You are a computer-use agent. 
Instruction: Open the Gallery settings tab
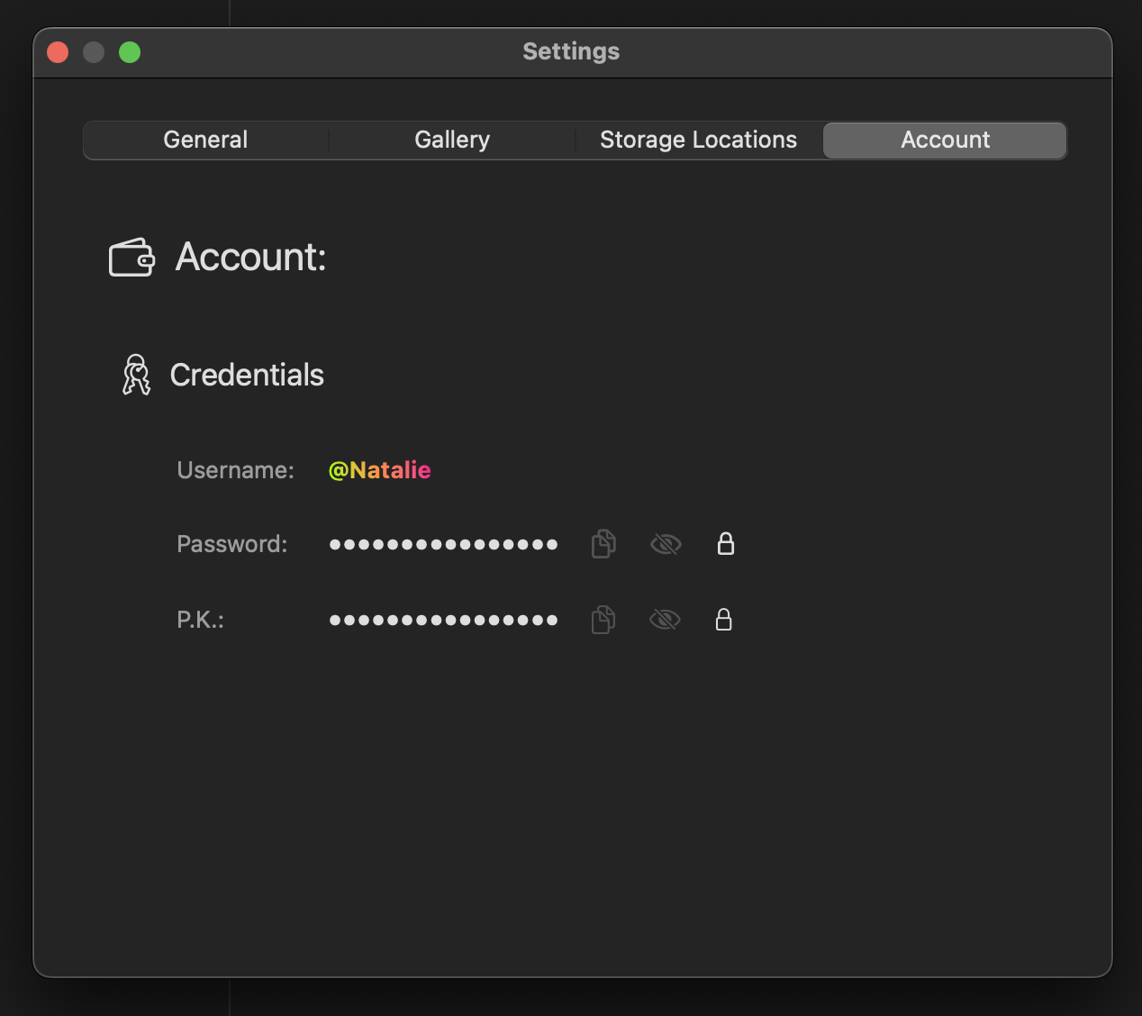pyautogui.click(x=452, y=141)
